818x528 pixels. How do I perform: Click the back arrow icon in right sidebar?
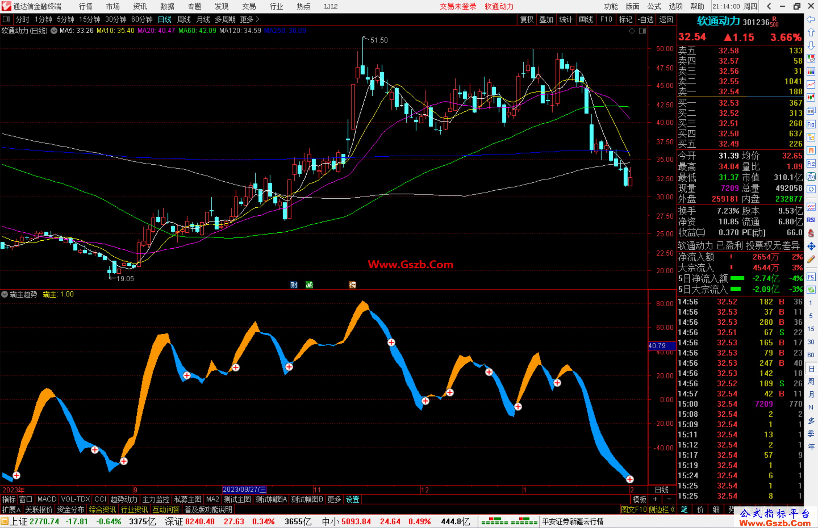pos(811,19)
